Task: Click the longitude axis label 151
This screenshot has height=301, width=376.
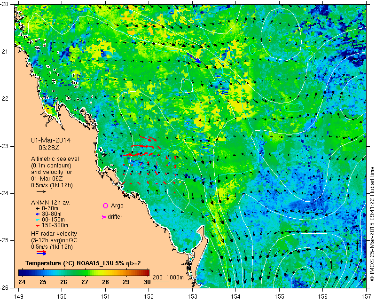Action: (x=105, y=297)
